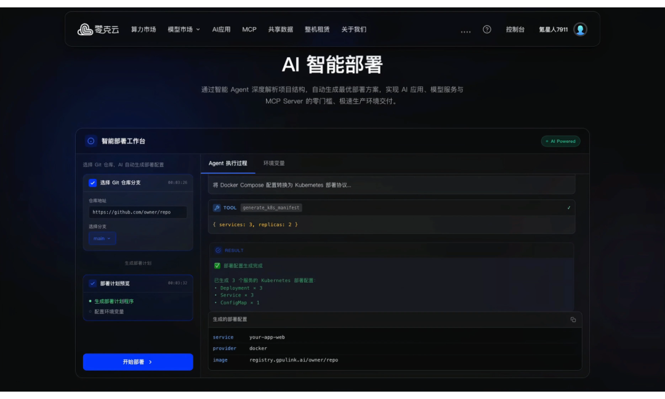Open the help question mark icon
665x399 pixels.
click(x=486, y=29)
